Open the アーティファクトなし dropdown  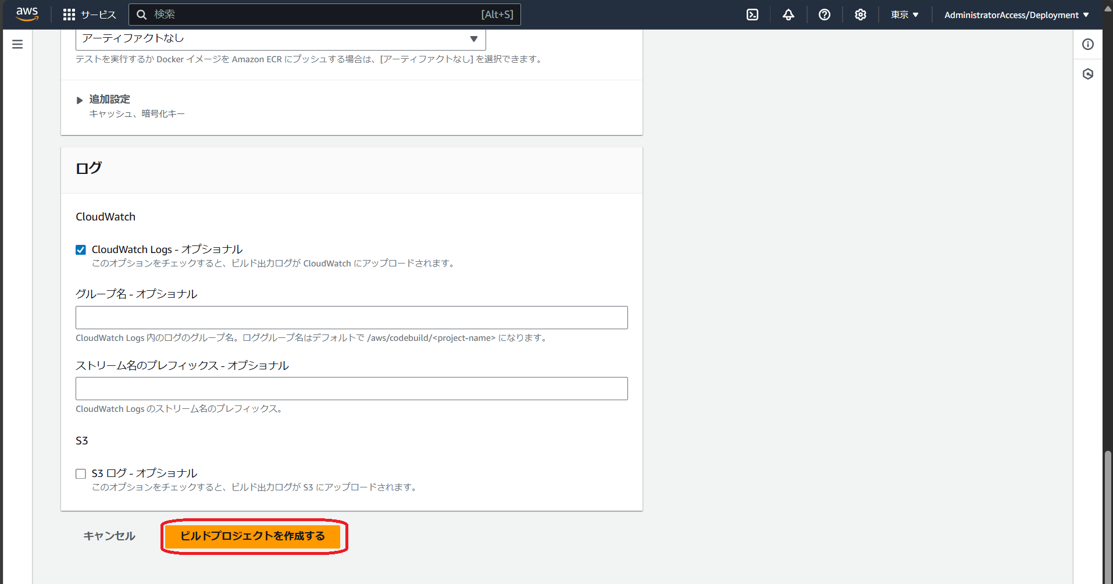click(x=281, y=39)
